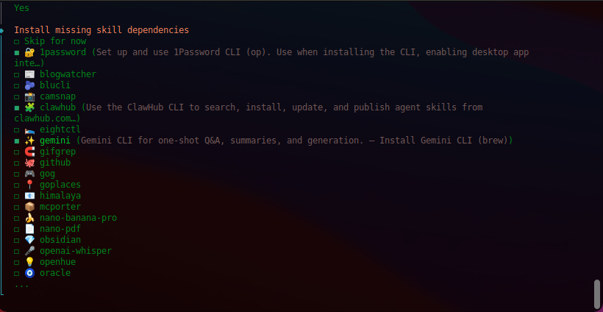Click the camsnap skill name
Image resolution: width=603 pixels, height=312 pixels.
coord(58,96)
